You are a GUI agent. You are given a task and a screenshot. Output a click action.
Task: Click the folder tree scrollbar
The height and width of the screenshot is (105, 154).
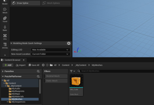[40, 86]
